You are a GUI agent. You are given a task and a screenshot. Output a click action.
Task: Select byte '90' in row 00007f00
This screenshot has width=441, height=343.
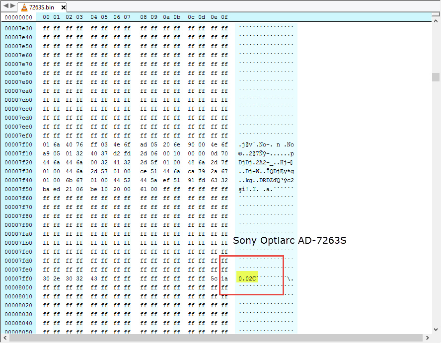pyautogui.click(x=191, y=144)
